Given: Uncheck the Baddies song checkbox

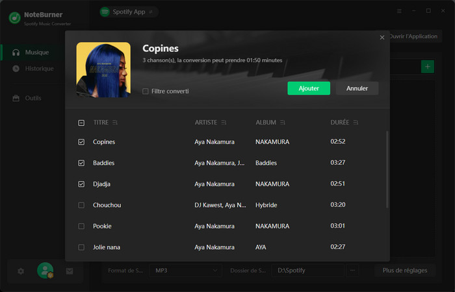Looking at the screenshot, I should coord(81,163).
